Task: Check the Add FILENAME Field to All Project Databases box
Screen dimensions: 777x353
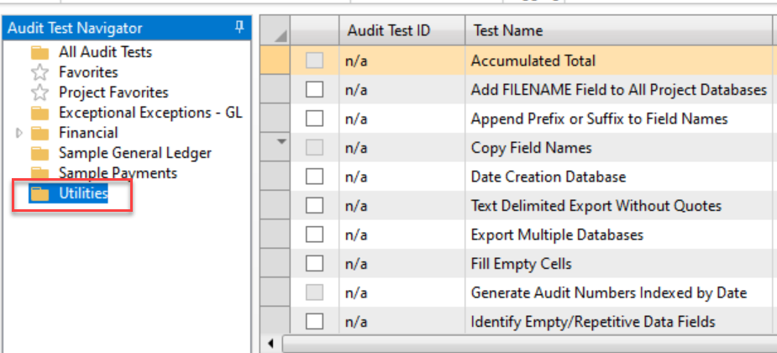Action: pos(314,89)
